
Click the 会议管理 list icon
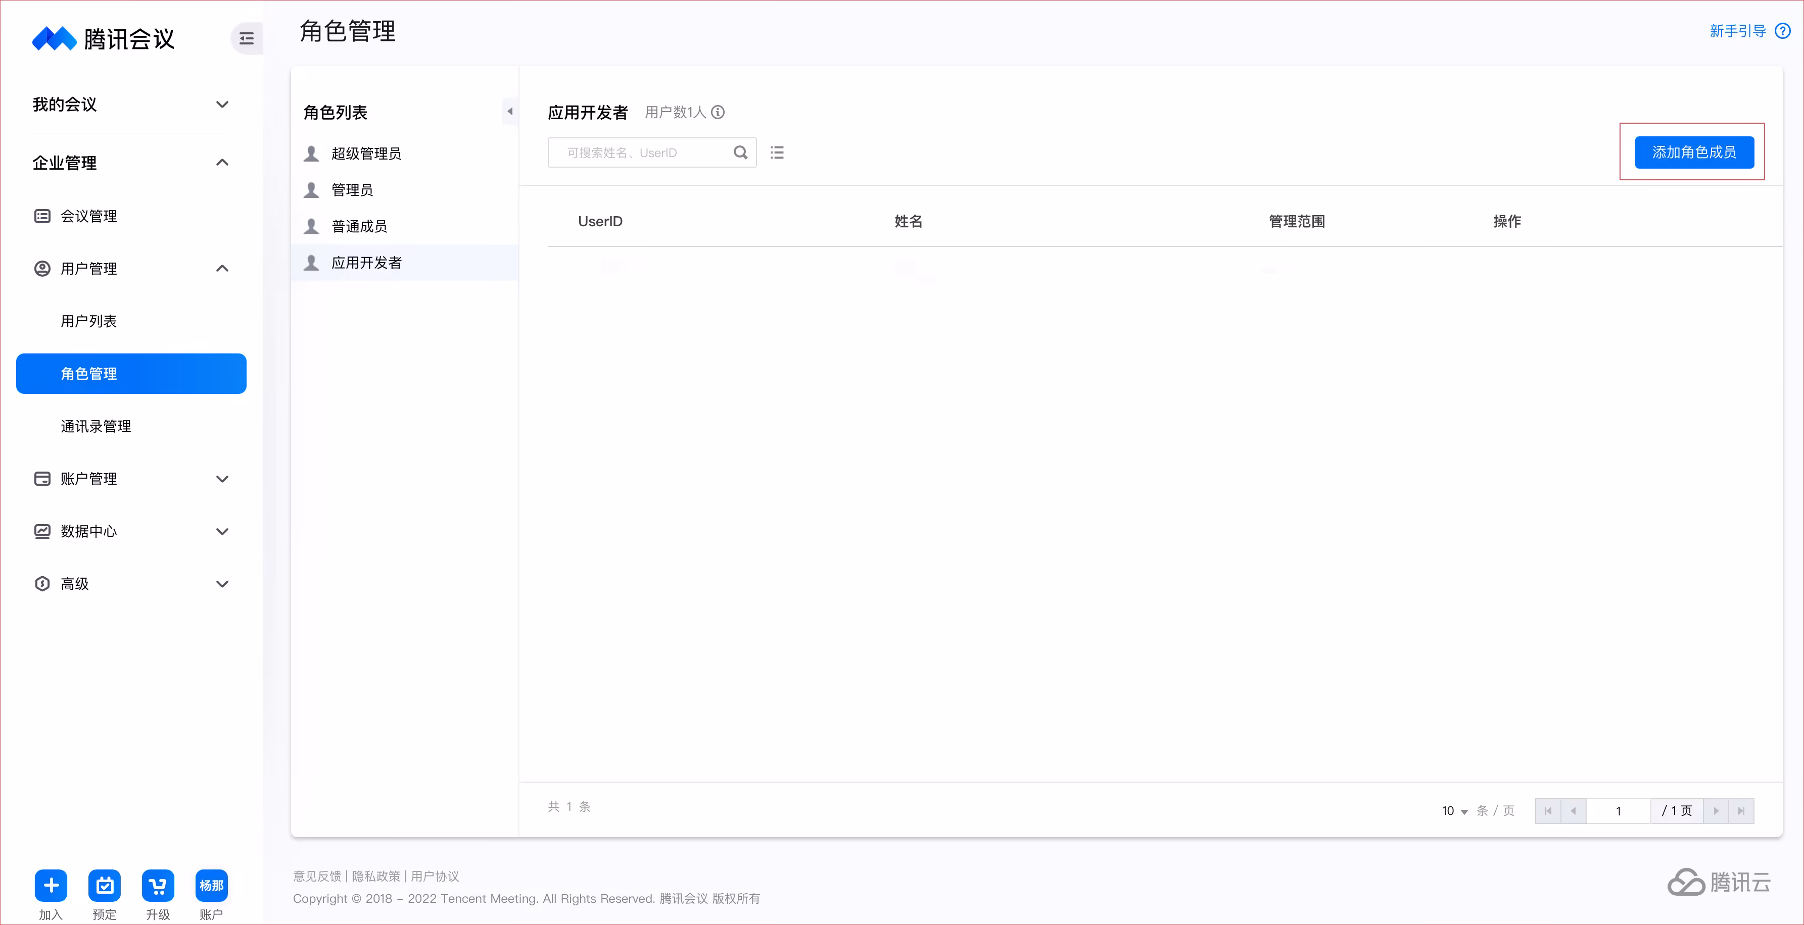pyautogui.click(x=42, y=216)
